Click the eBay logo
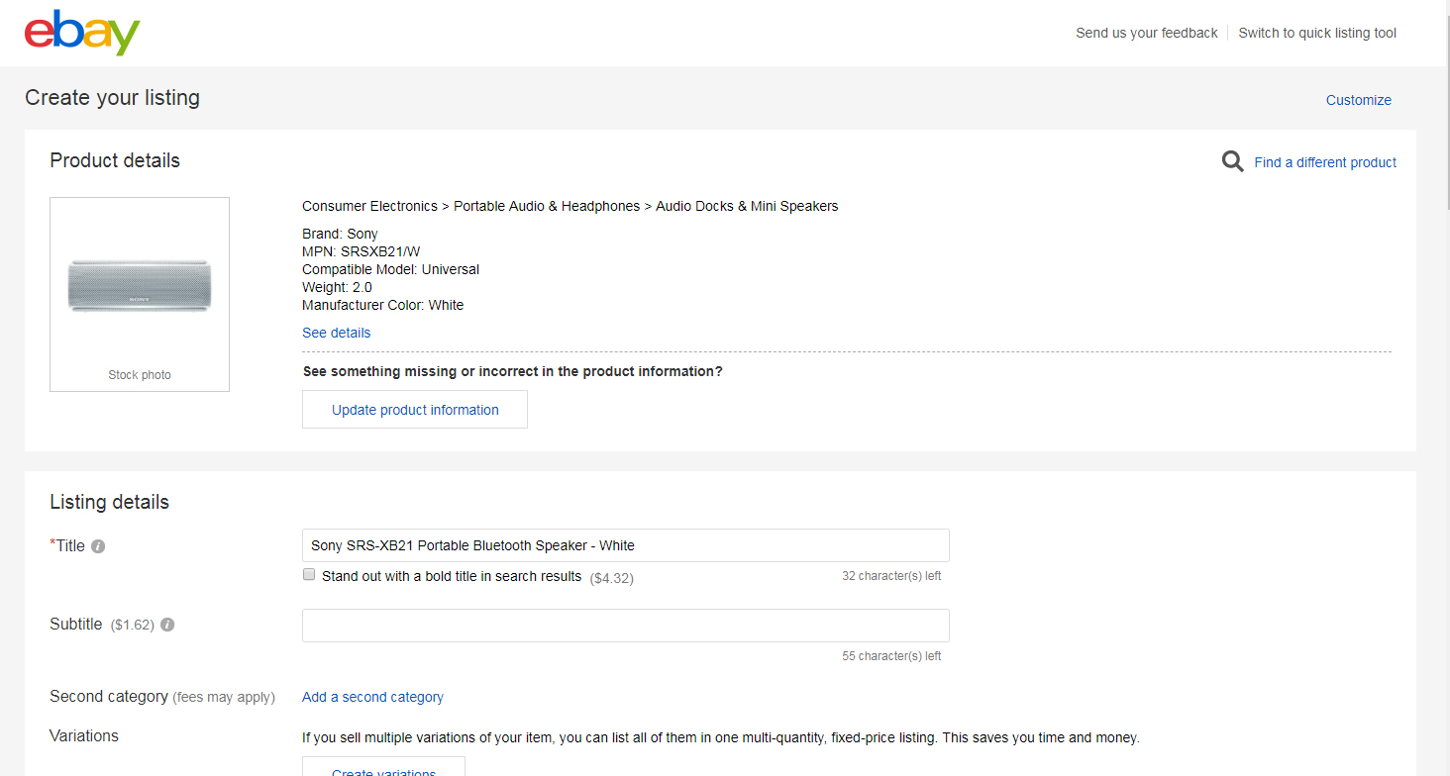 click(82, 33)
